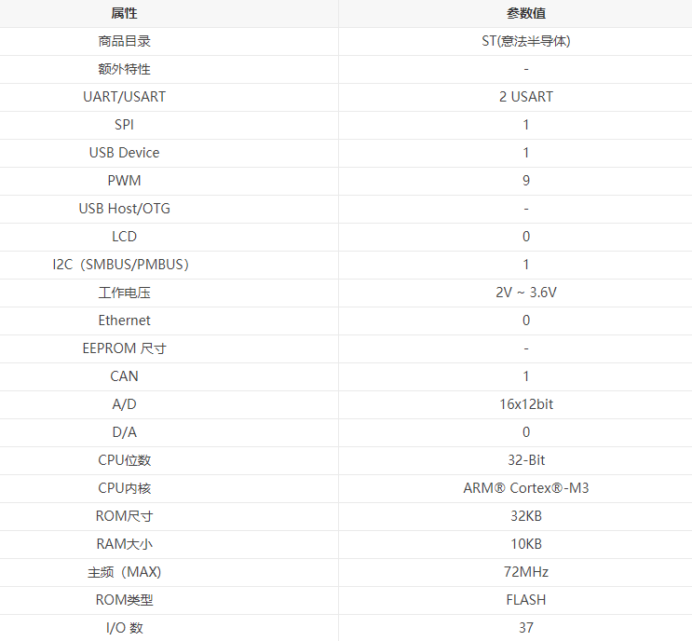Select the 2V ~ 3.6V voltage value
Viewport: 692px width, 641px height.
click(x=525, y=293)
